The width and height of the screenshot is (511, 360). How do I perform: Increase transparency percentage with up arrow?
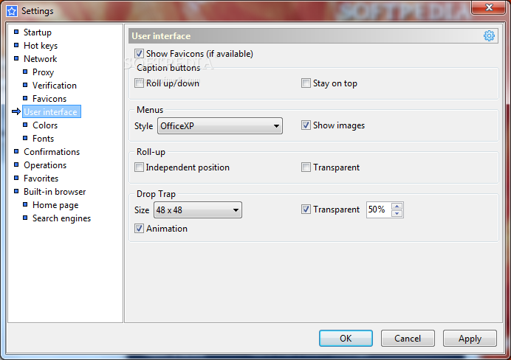pos(397,206)
